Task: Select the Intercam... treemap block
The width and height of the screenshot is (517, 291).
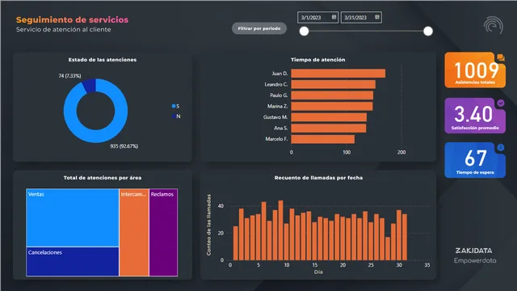Action: point(134,232)
